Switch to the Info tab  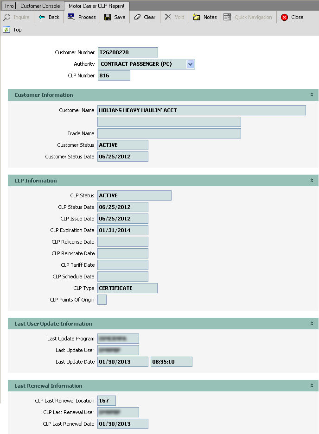pos(8,6)
